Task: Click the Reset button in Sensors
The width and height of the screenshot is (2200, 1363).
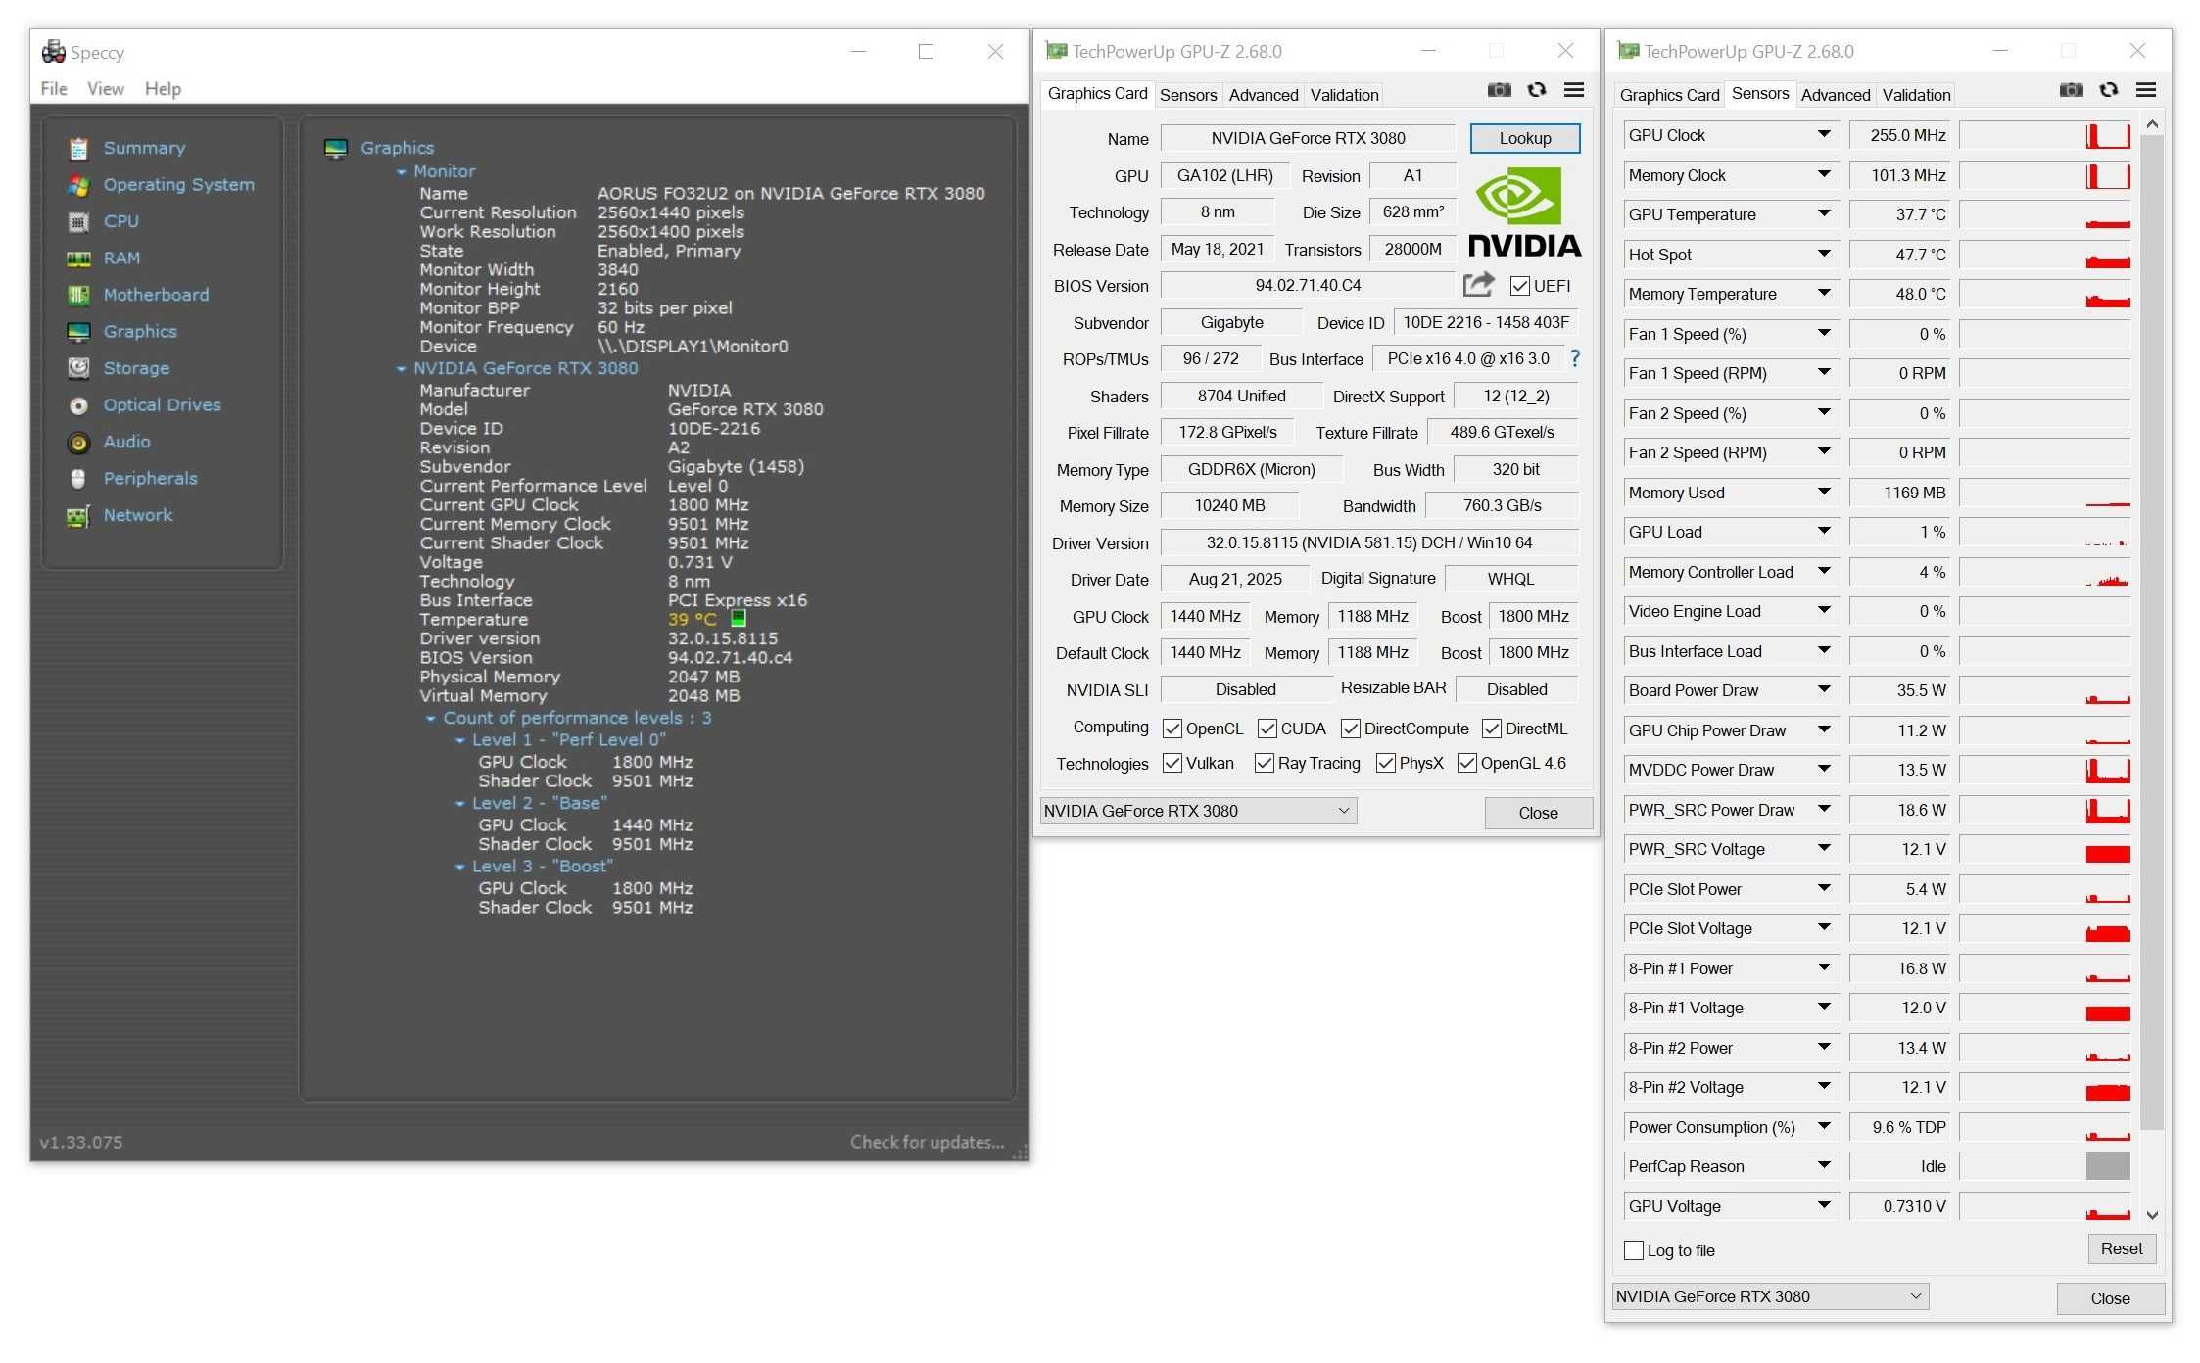Action: coord(2122,1248)
